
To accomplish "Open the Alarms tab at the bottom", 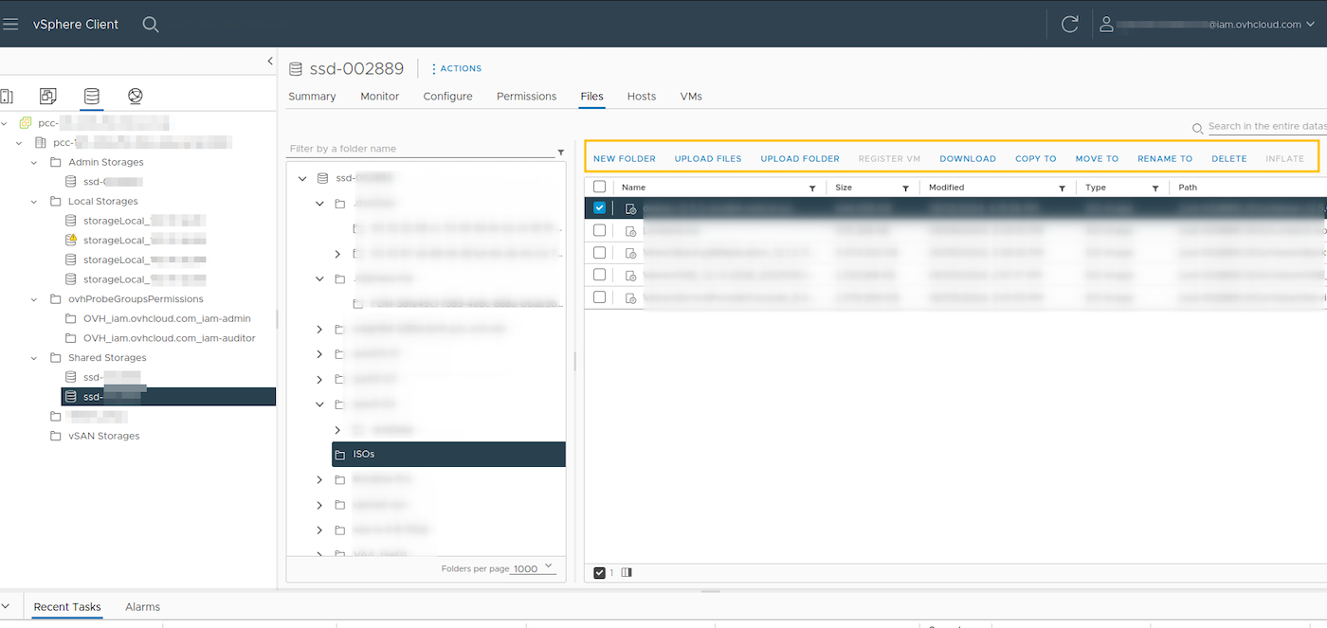I will [x=142, y=606].
